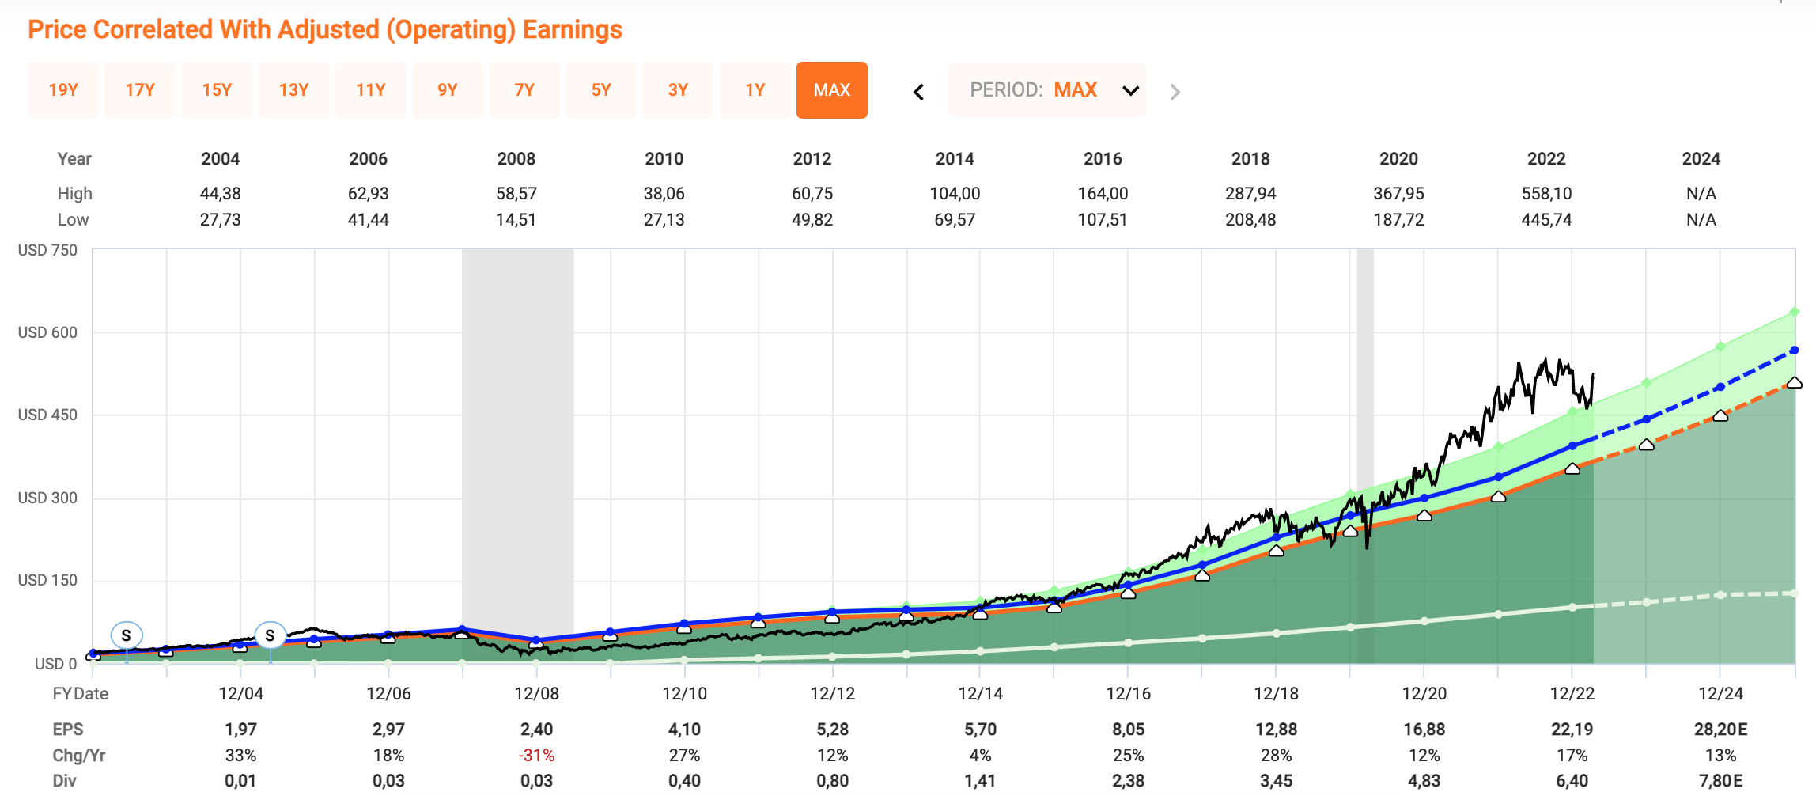The height and width of the screenshot is (796, 1816).
Task: Select the 1Y time range button
Action: [755, 90]
